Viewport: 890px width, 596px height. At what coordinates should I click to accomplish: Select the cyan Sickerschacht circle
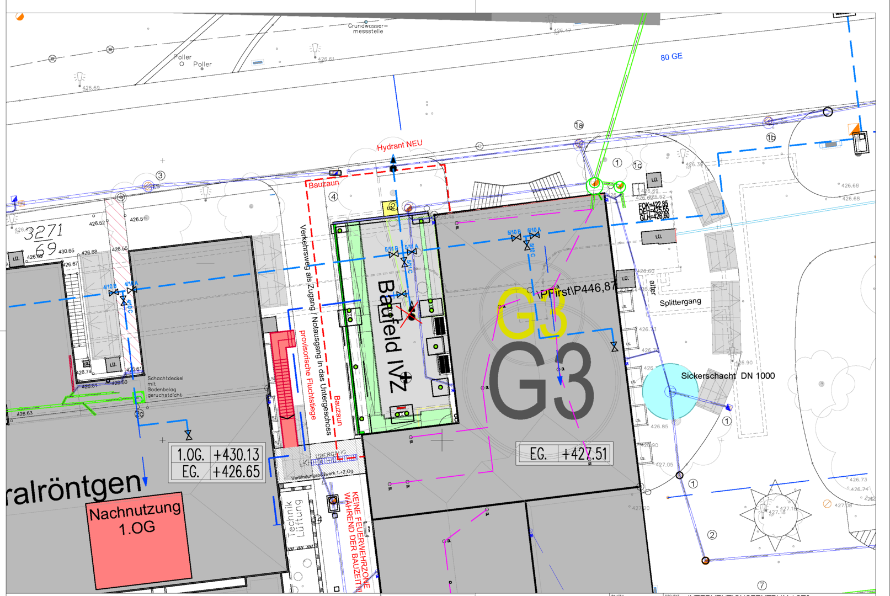[670, 391]
